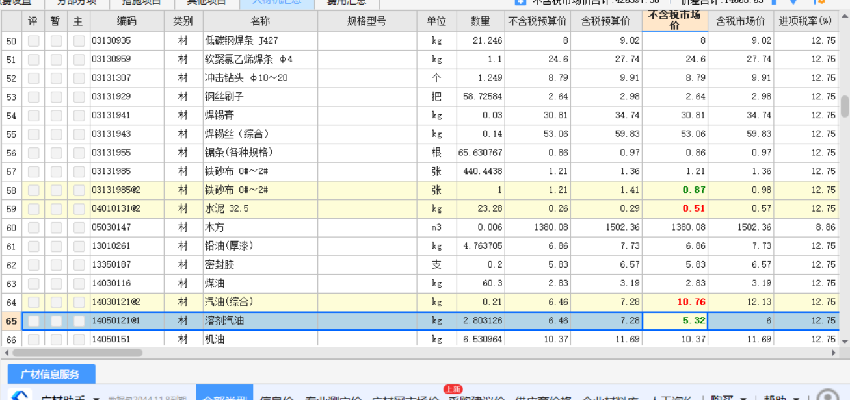Image resolution: width=850 pixels, height=400 pixels.
Task: Tick the 评 checkbox in row 50
Action: [x=33, y=41]
